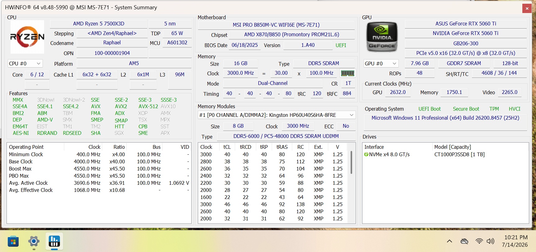Click the DDR5-6000 / PC5-48000 type field

pyautogui.click(x=286, y=136)
